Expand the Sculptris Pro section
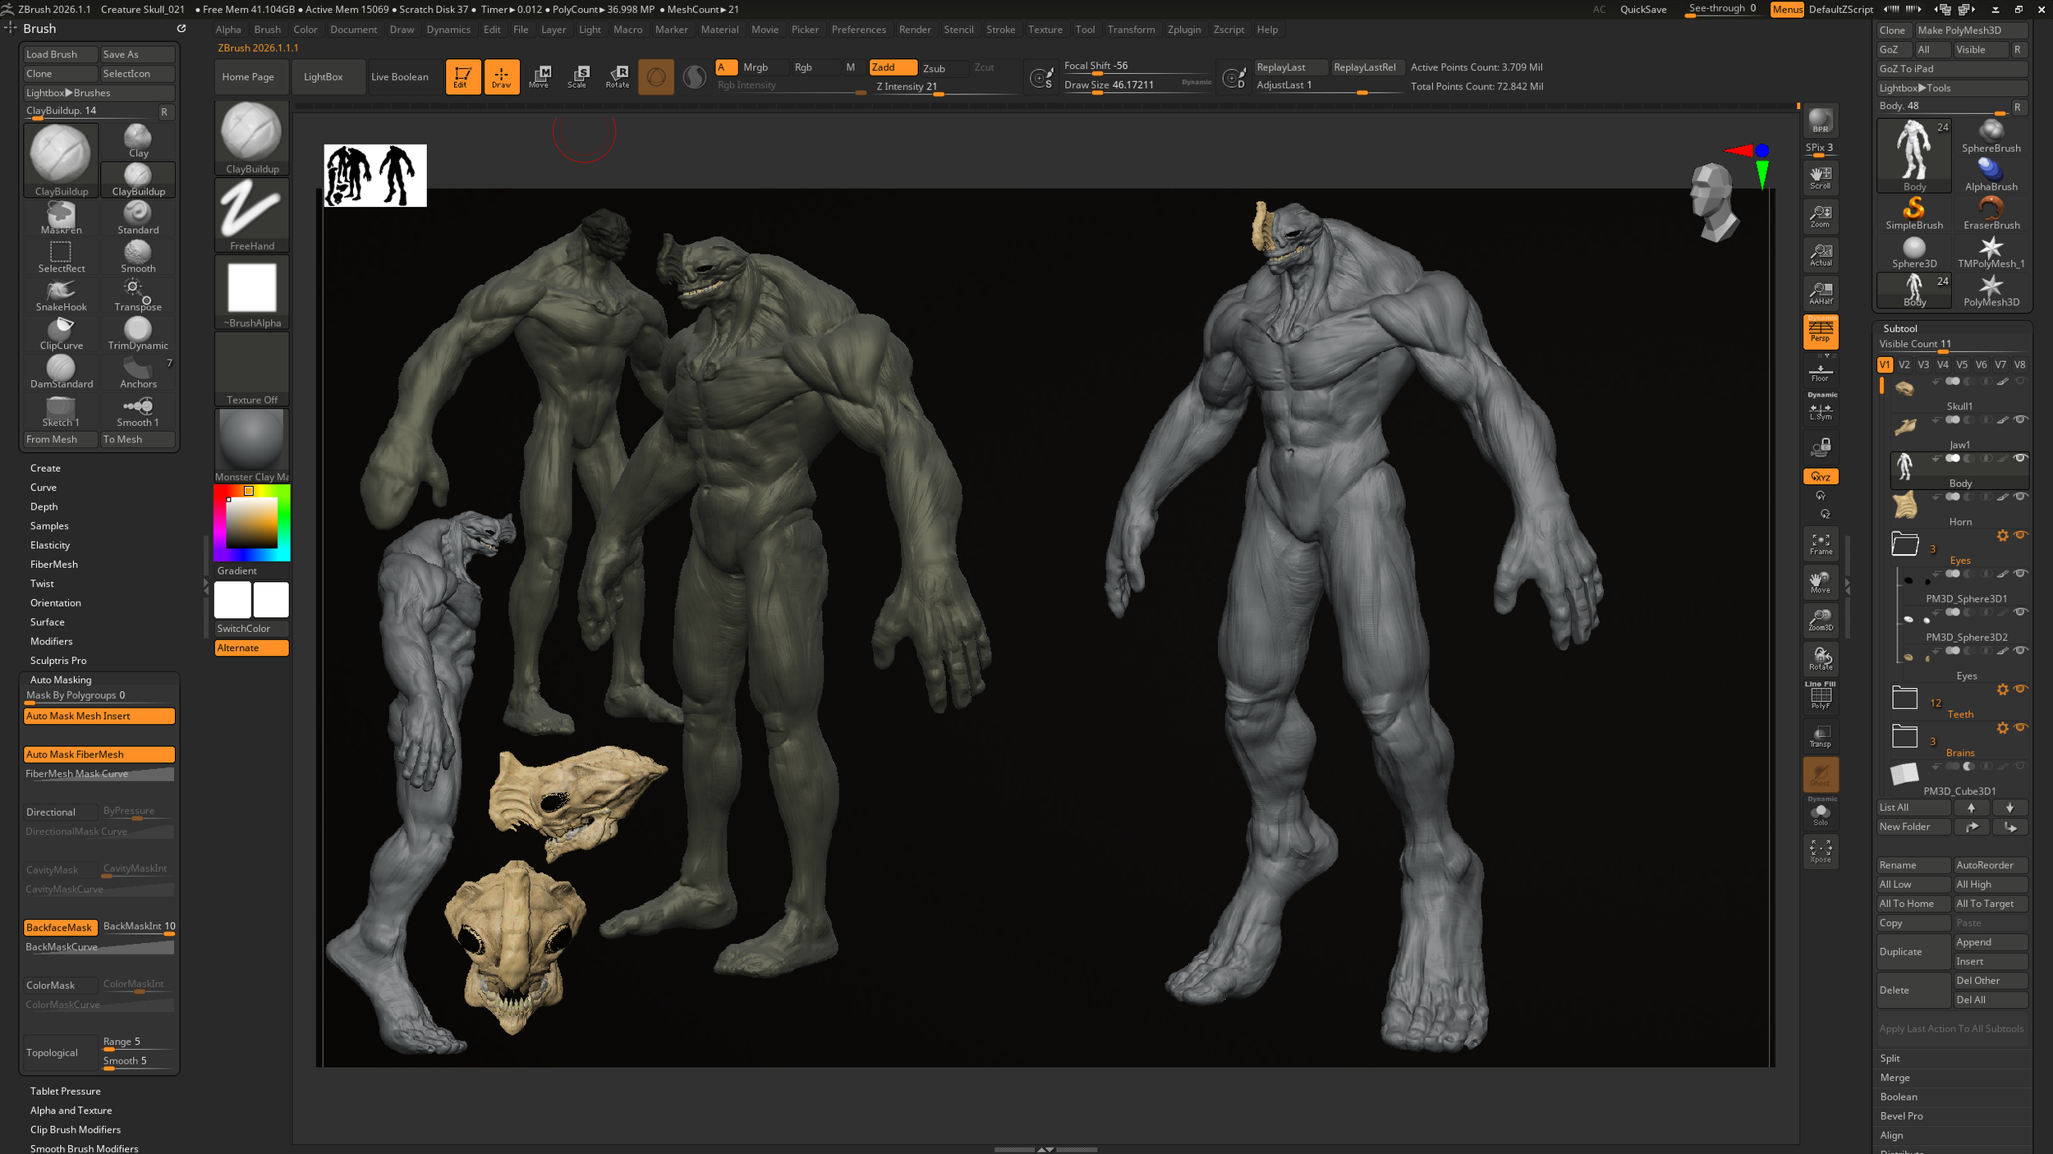The width and height of the screenshot is (2053, 1154). [58, 660]
